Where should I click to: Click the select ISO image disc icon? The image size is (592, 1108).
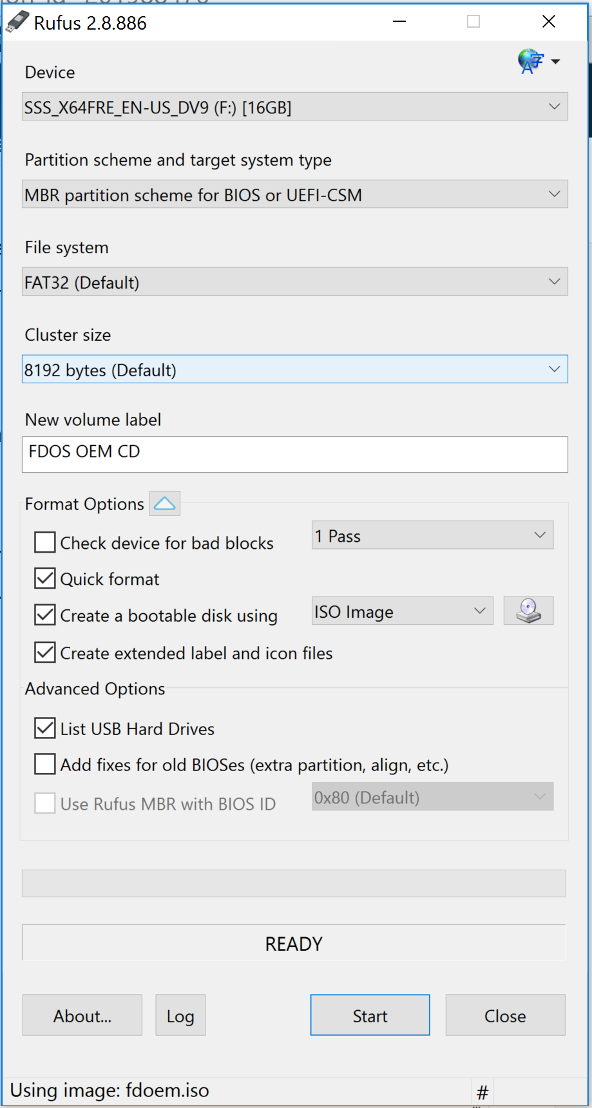[528, 611]
